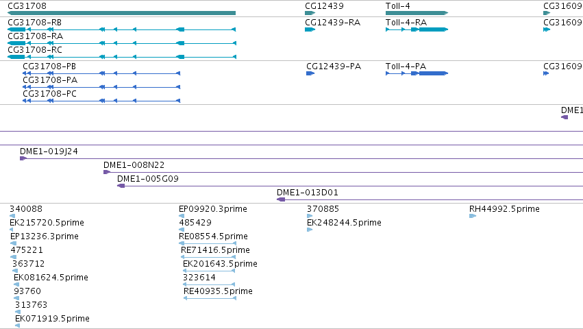
Task: Select the 323614 EST feature
Action: click(210, 284)
